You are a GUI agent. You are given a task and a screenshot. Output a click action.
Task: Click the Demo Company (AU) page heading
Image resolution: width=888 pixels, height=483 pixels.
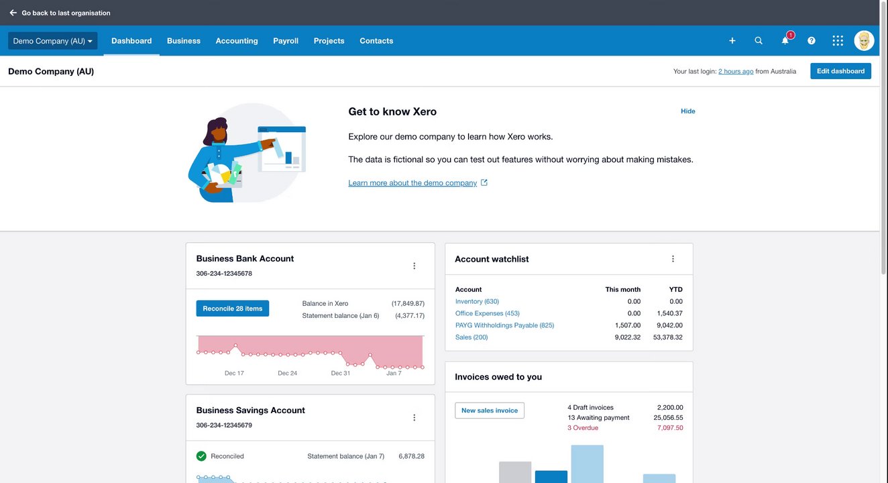(x=51, y=71)
